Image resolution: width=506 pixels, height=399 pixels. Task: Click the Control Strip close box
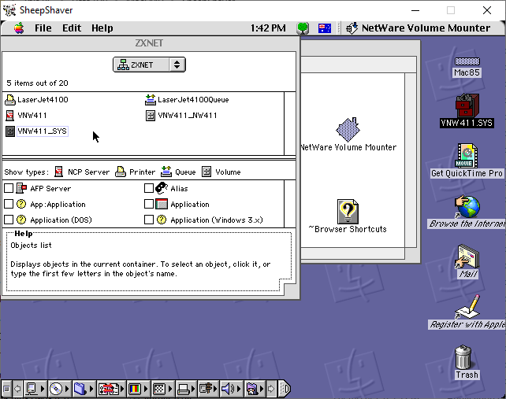coord(6,389)
